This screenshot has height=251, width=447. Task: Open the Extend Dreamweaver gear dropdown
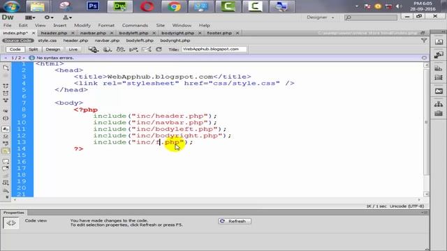click(x=49, y=17)
